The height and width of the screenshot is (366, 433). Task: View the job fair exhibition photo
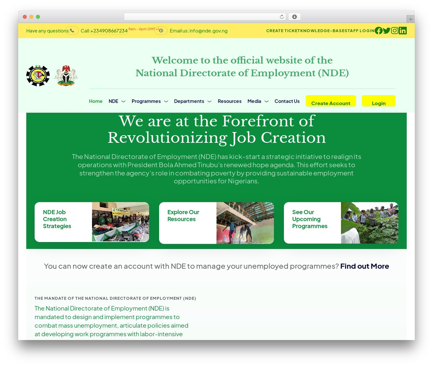pos(120,222)
